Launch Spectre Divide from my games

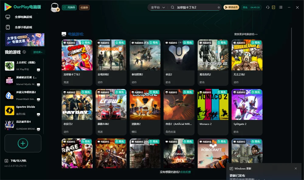(x=23, y=110)
